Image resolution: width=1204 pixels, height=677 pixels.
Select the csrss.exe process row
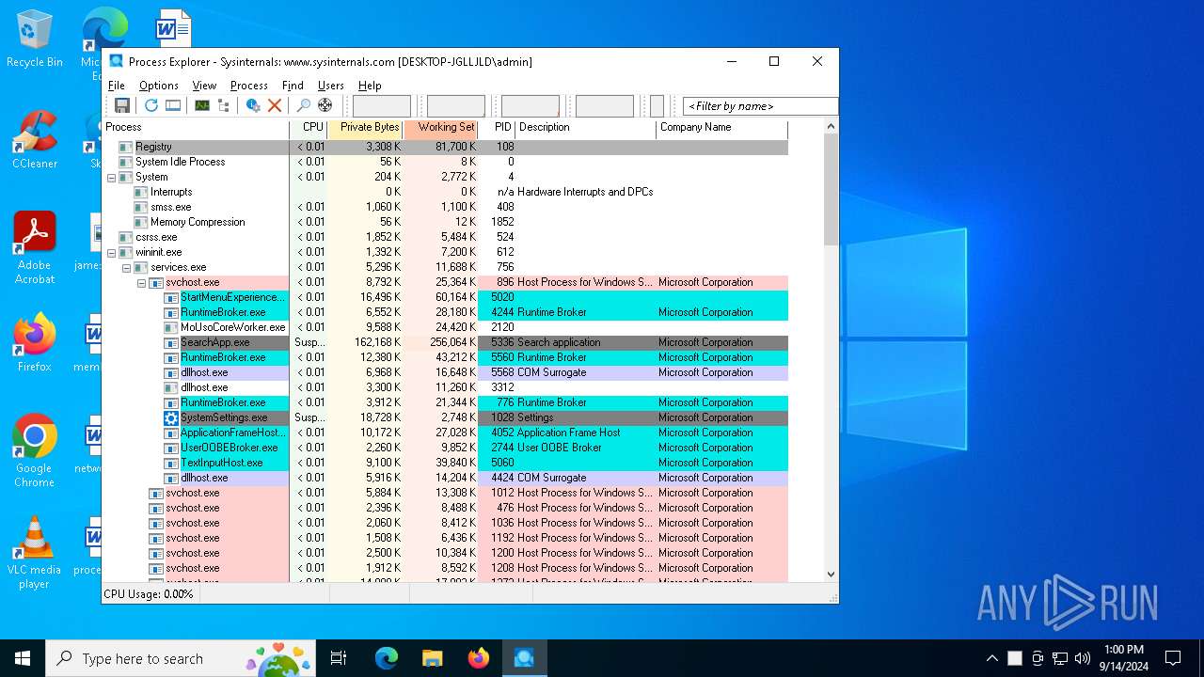pyautogui.click(x=445, y=237)
